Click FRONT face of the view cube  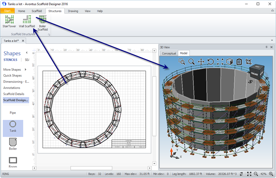pos(254,74)
